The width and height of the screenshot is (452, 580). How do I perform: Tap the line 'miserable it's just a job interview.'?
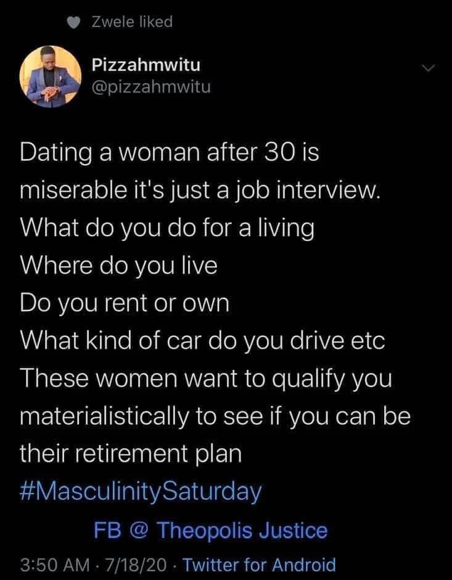pos(200,190)
